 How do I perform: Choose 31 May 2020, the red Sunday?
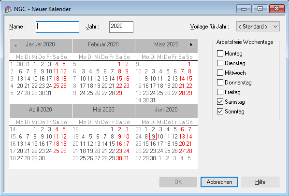(x=126, y=158)
